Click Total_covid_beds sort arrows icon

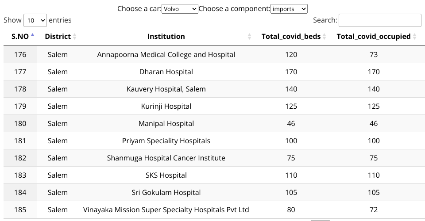(325, 37)
